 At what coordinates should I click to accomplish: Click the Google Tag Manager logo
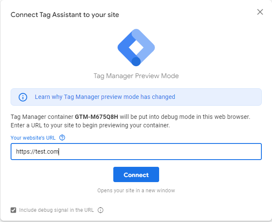coord(136,47)
